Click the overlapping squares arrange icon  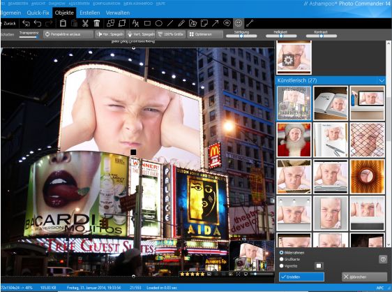[x=110, y=23]
